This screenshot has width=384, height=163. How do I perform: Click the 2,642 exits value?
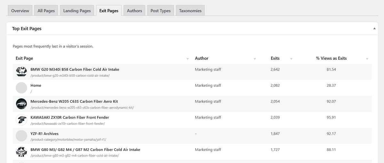pos(275,69)
